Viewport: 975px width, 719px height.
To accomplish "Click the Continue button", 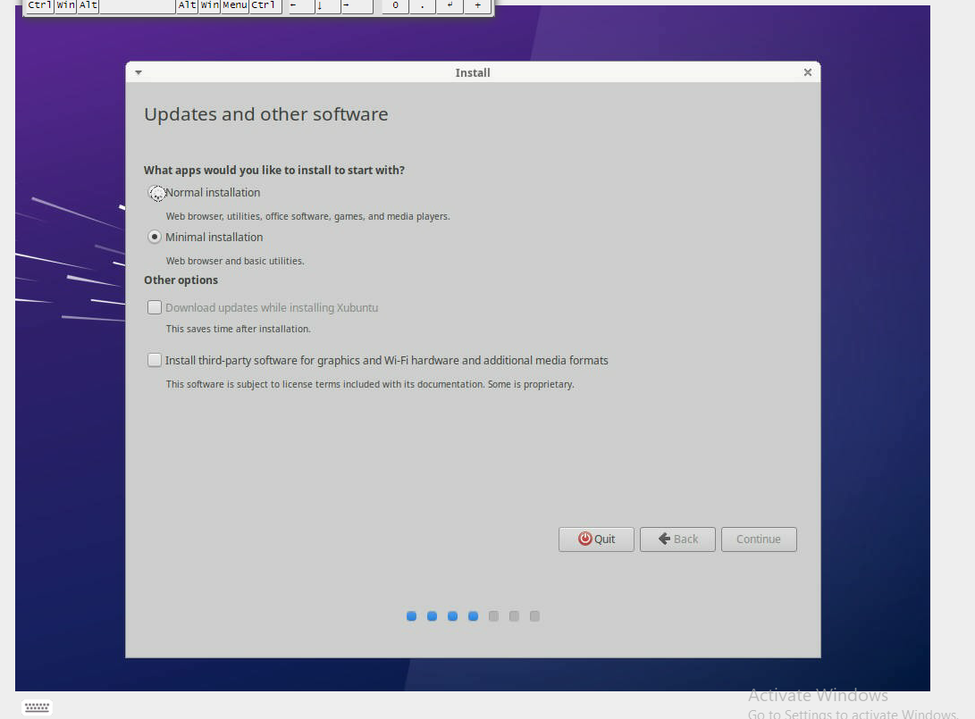I will [x=759, y=539].
